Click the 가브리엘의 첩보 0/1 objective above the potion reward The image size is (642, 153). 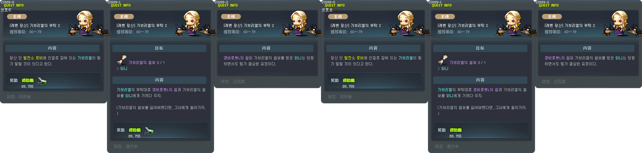(x=147, y=63)
